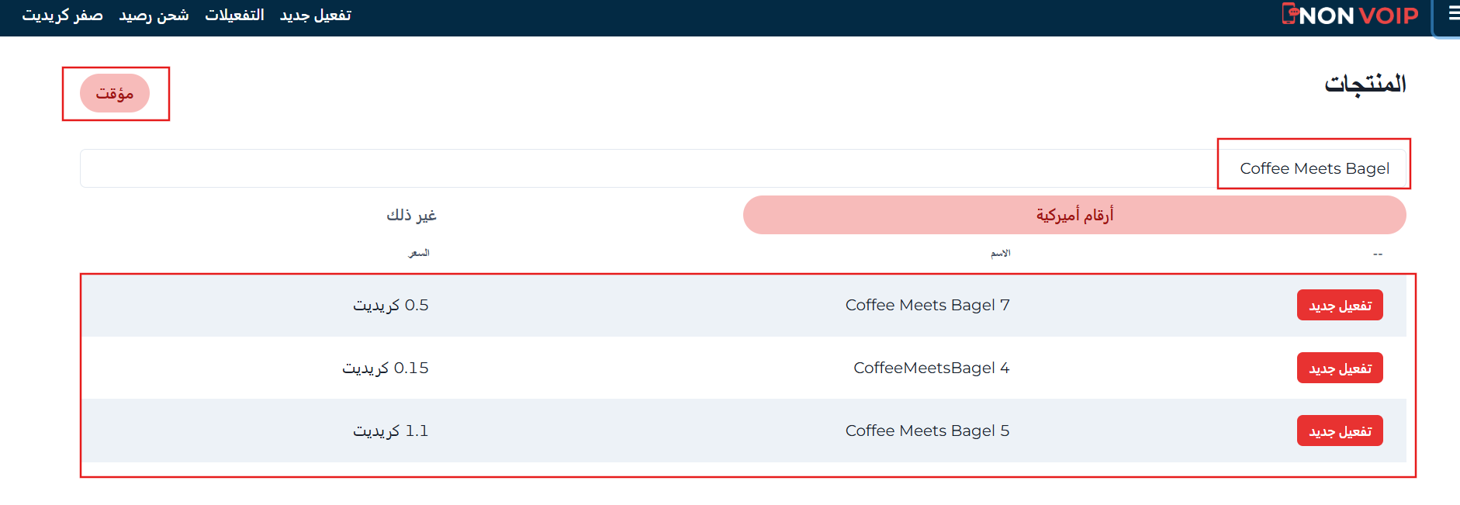This screenshot has height=505, width=1460.
Task: Switch to the أرقام أميركية tab
Action: coord(1074,215)
